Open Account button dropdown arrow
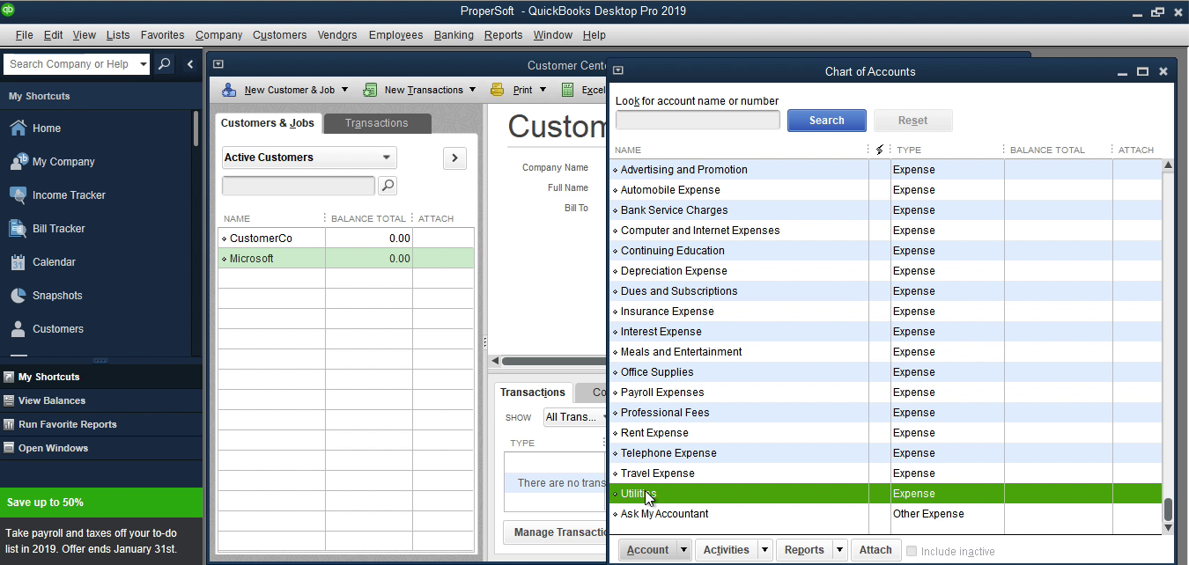 tap(683, 550)
